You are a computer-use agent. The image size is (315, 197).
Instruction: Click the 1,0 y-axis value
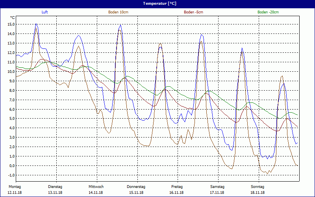pyautogui.click(x=12, y=156)
